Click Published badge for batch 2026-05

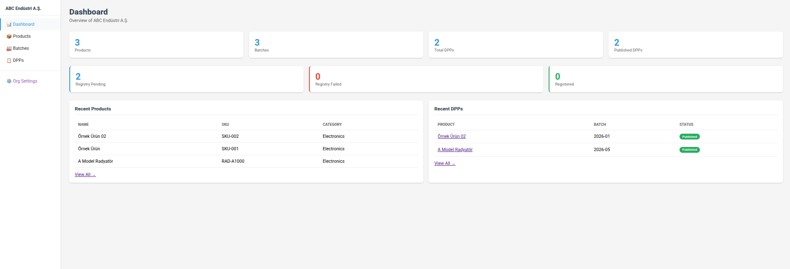pos(689,150)
